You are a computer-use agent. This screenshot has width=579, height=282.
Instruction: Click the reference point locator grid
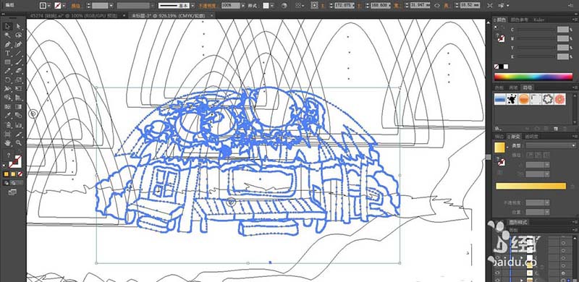click(x=314, y=6)
